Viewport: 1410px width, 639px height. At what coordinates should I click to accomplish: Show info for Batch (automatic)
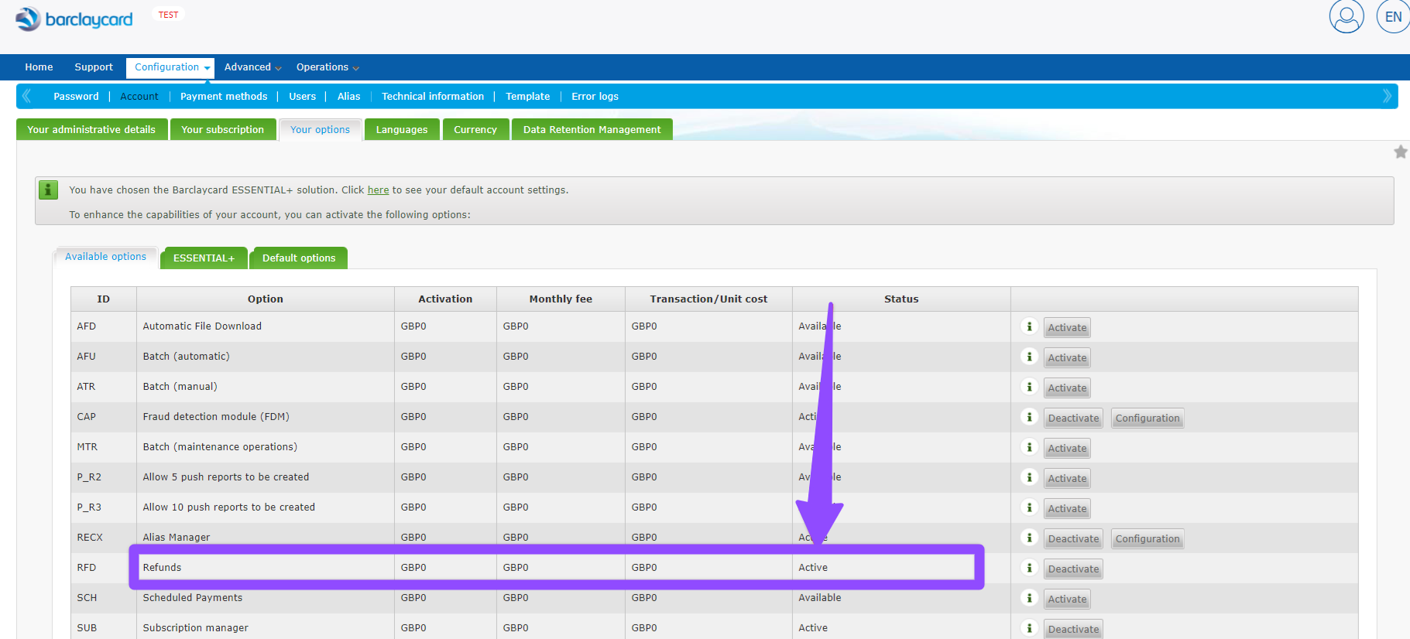pyautogui.click(x=1029, y=357)
